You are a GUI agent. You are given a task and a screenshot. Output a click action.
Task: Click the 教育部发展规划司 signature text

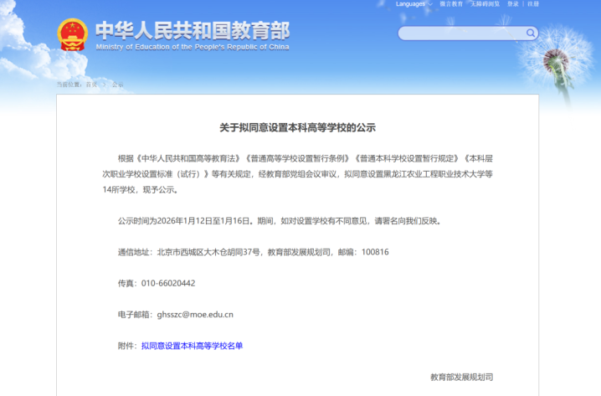click(467, 378)
